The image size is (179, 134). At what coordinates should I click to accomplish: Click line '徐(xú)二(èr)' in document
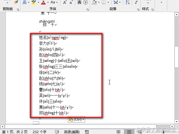point(49,72)
